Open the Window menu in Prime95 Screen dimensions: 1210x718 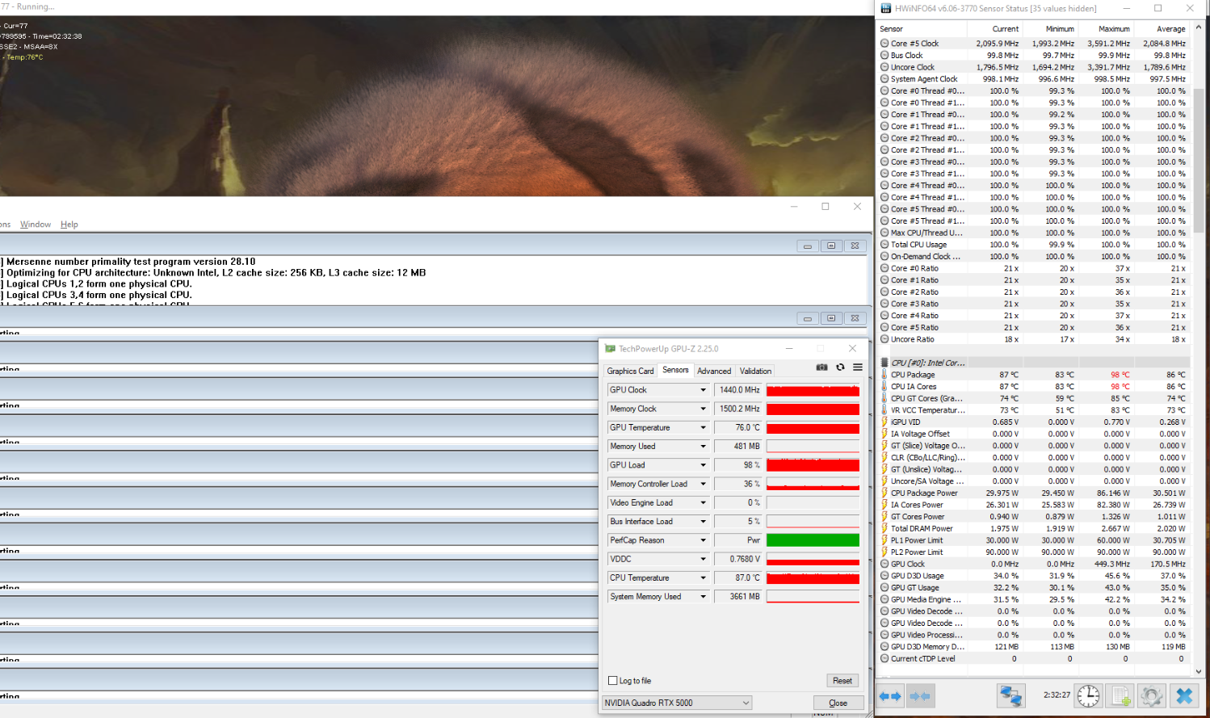point(36,225)
